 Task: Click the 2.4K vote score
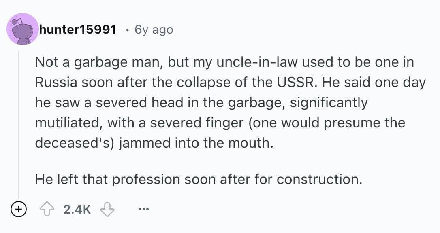pyautogui.click(x=77, y=210)
